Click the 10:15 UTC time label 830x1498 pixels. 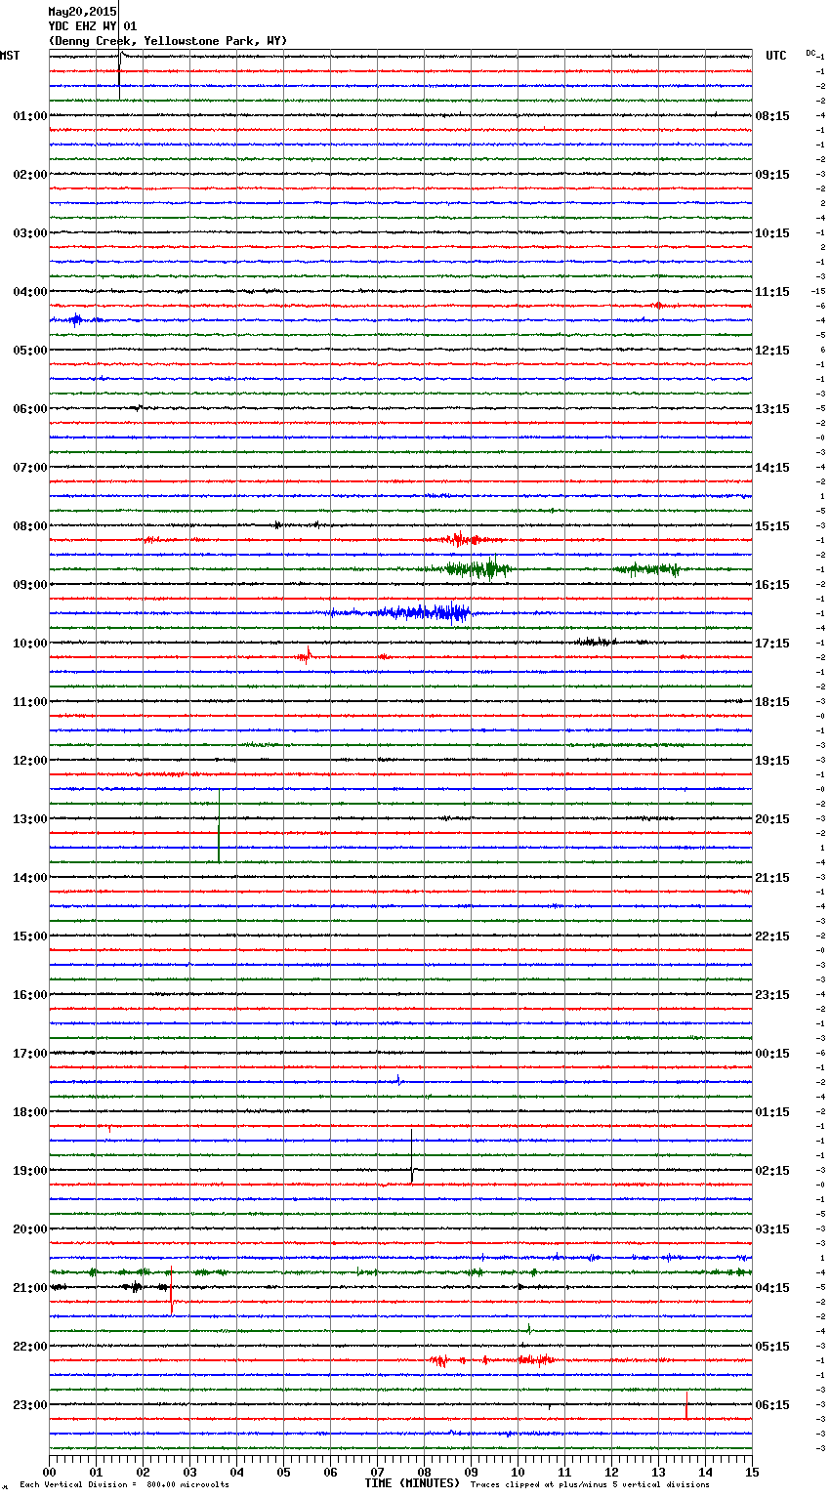772,233
